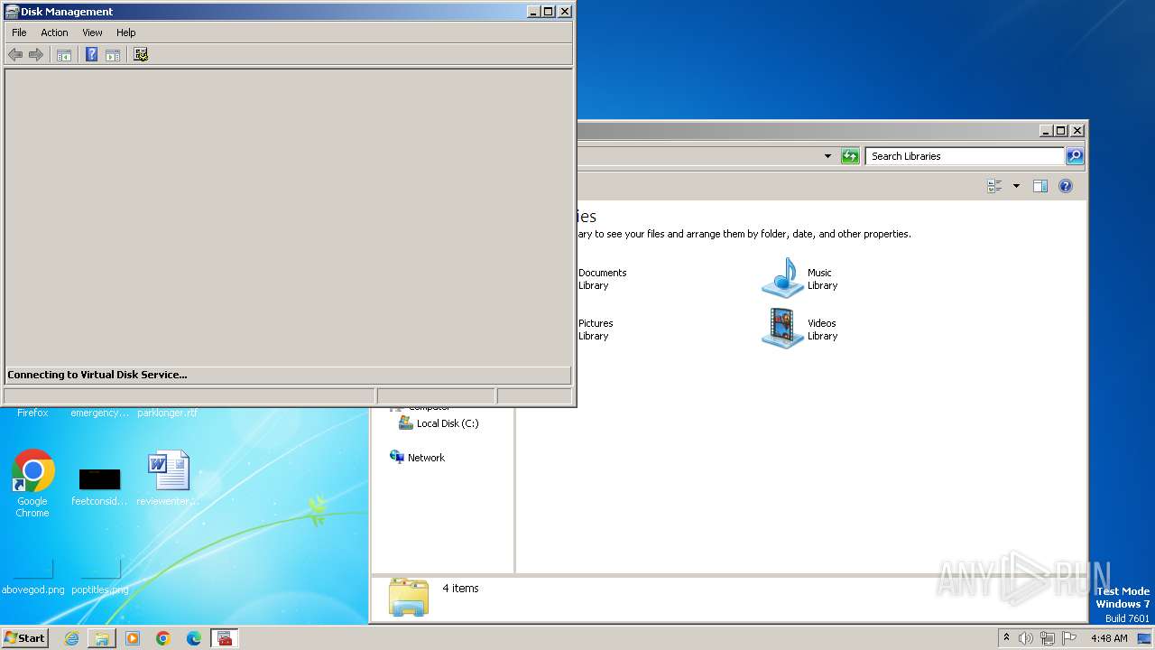Image resolution: width=1155 pixels, height=650 pixels.
Task: Click the volume speaker tray icon
Action: tap(1026, 638)
